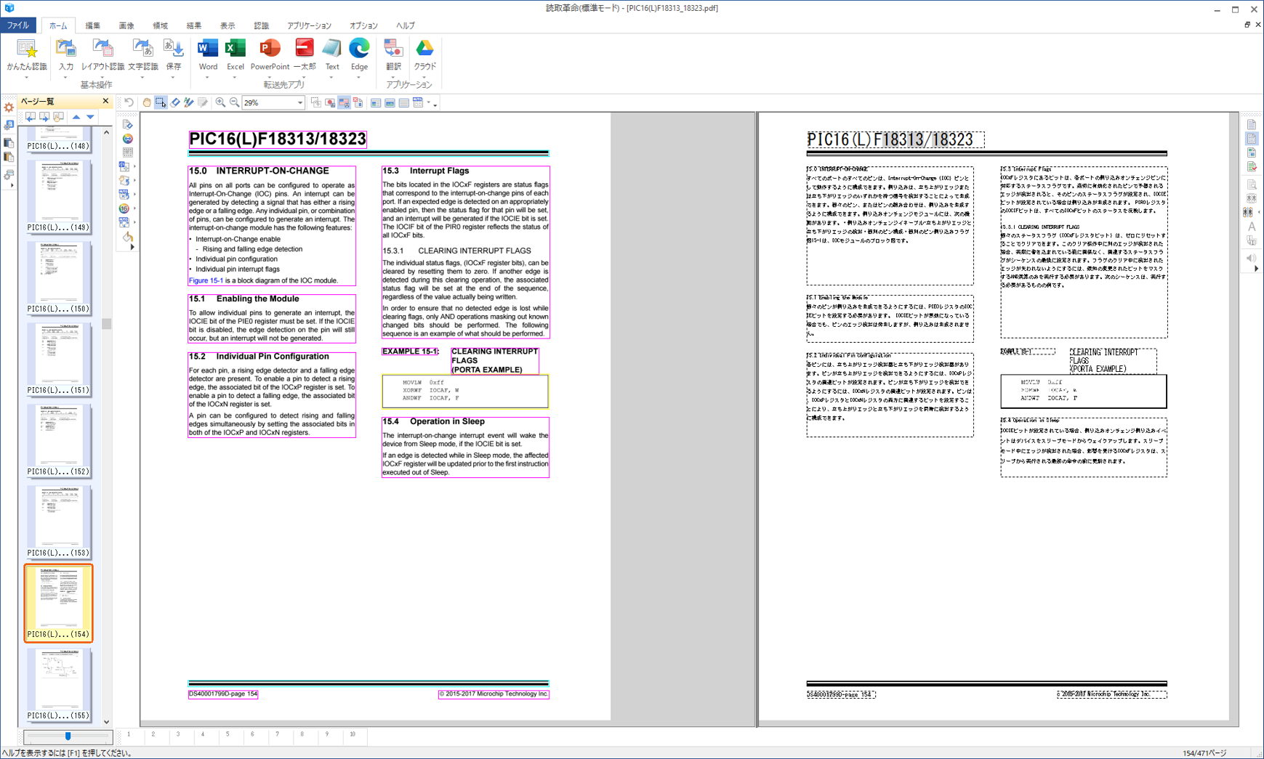Expand the Word button dropdown arrow
Viewport: 1264px width, 759px height.
point(207,77)
